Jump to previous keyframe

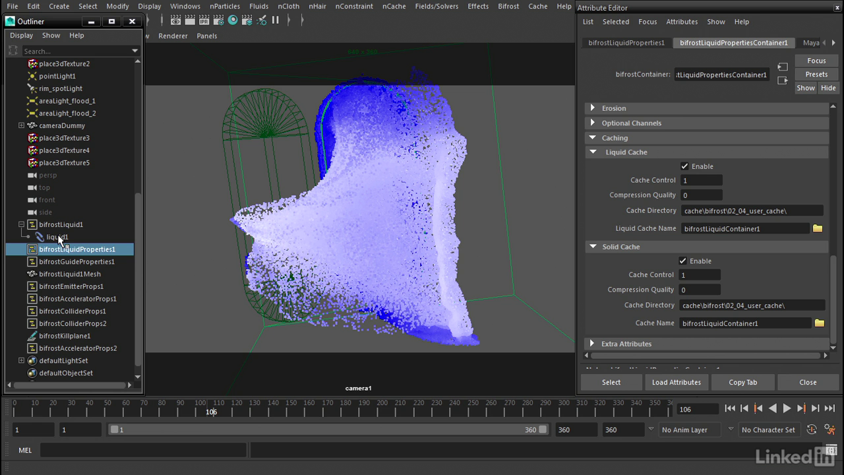(758, 408)
